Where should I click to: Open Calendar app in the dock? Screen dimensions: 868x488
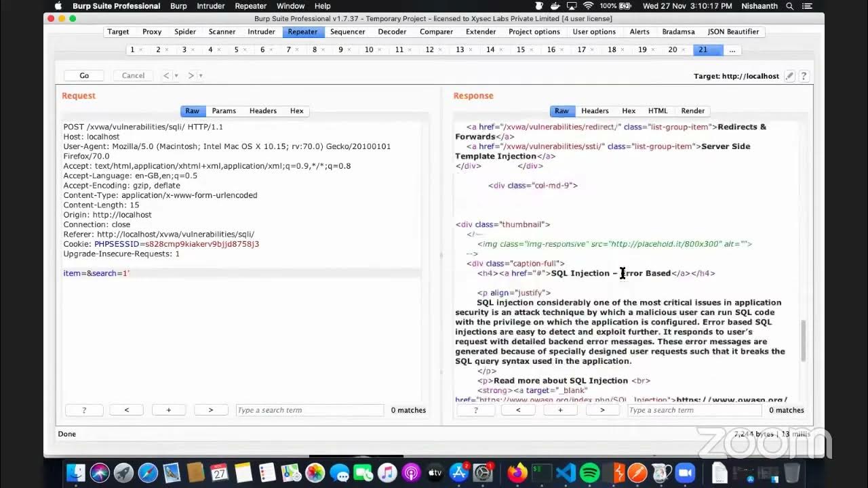pyautogui.click(x=219, y=472)
